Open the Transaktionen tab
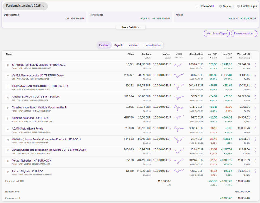The height and width of the screenshot is (203, 260). (x=152, y=45)
